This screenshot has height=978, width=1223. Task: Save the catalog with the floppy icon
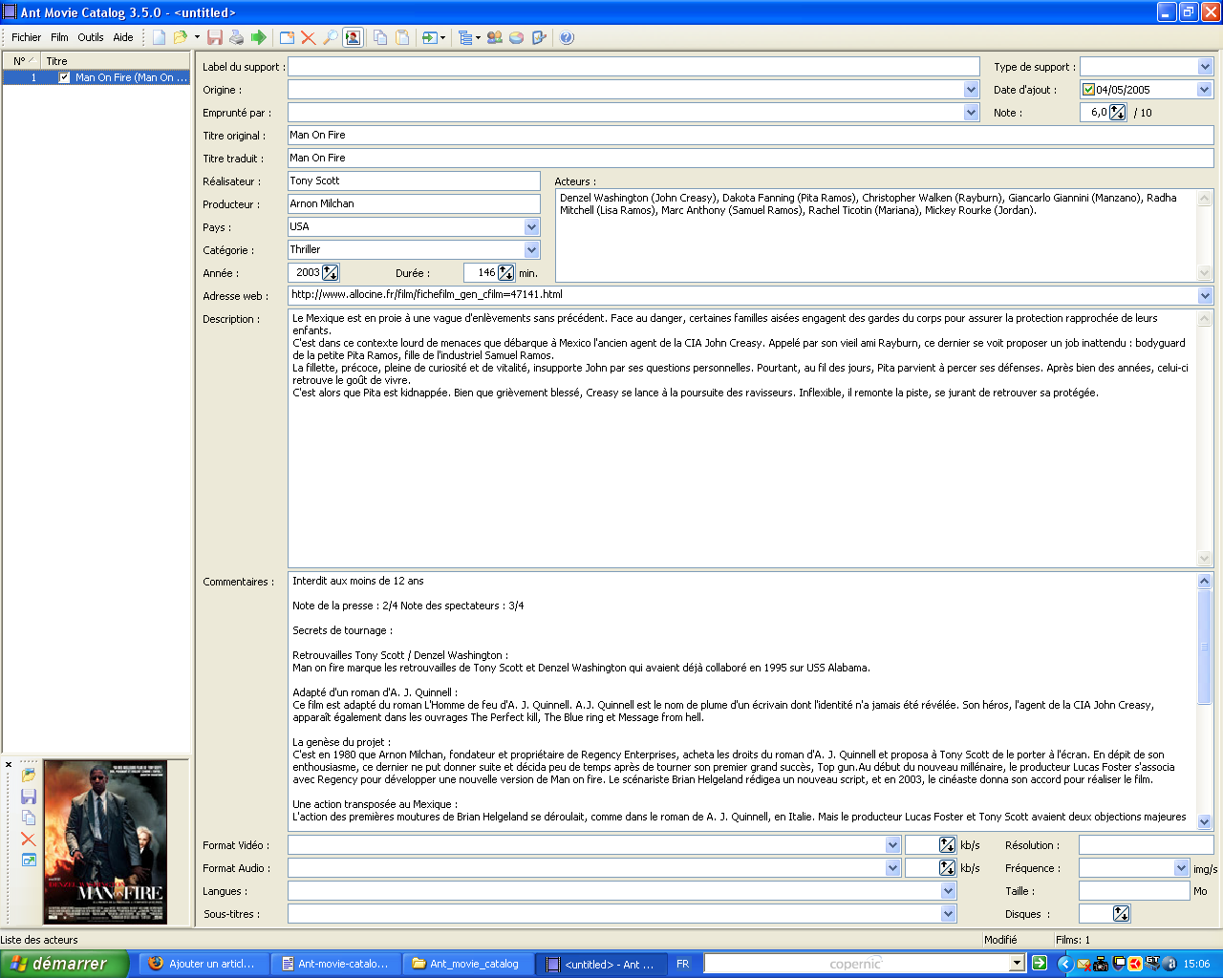click(215, 37)
